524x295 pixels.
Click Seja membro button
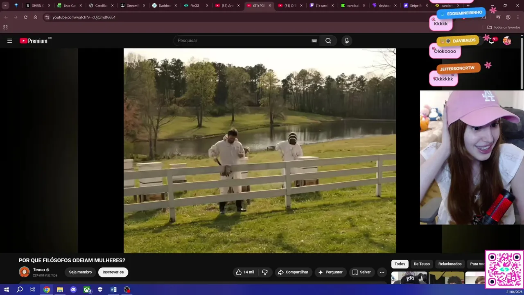pos(80,272)
